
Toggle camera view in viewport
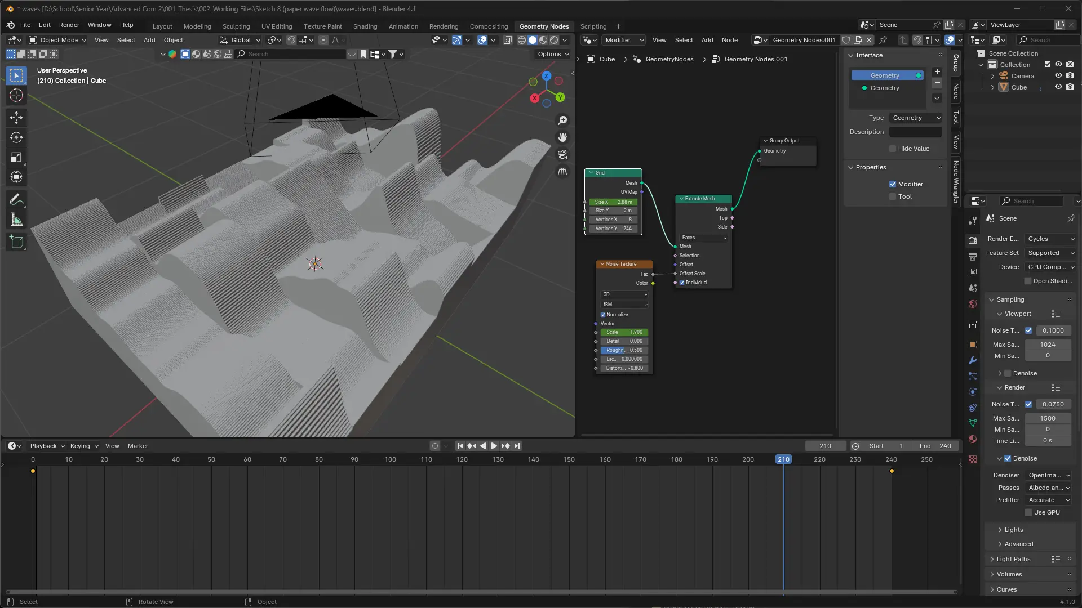(562, 154)
